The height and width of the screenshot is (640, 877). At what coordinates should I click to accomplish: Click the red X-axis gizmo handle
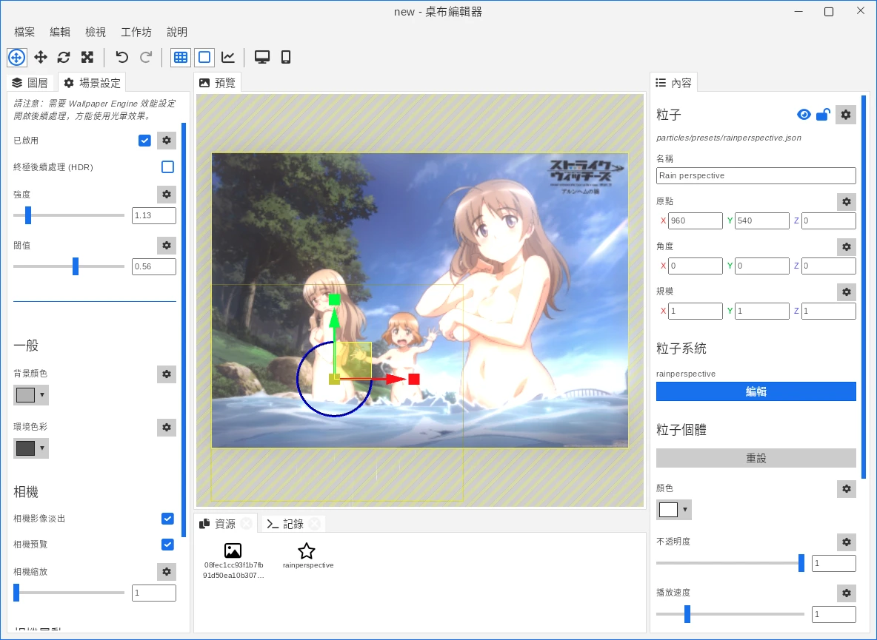click(414, 380)
